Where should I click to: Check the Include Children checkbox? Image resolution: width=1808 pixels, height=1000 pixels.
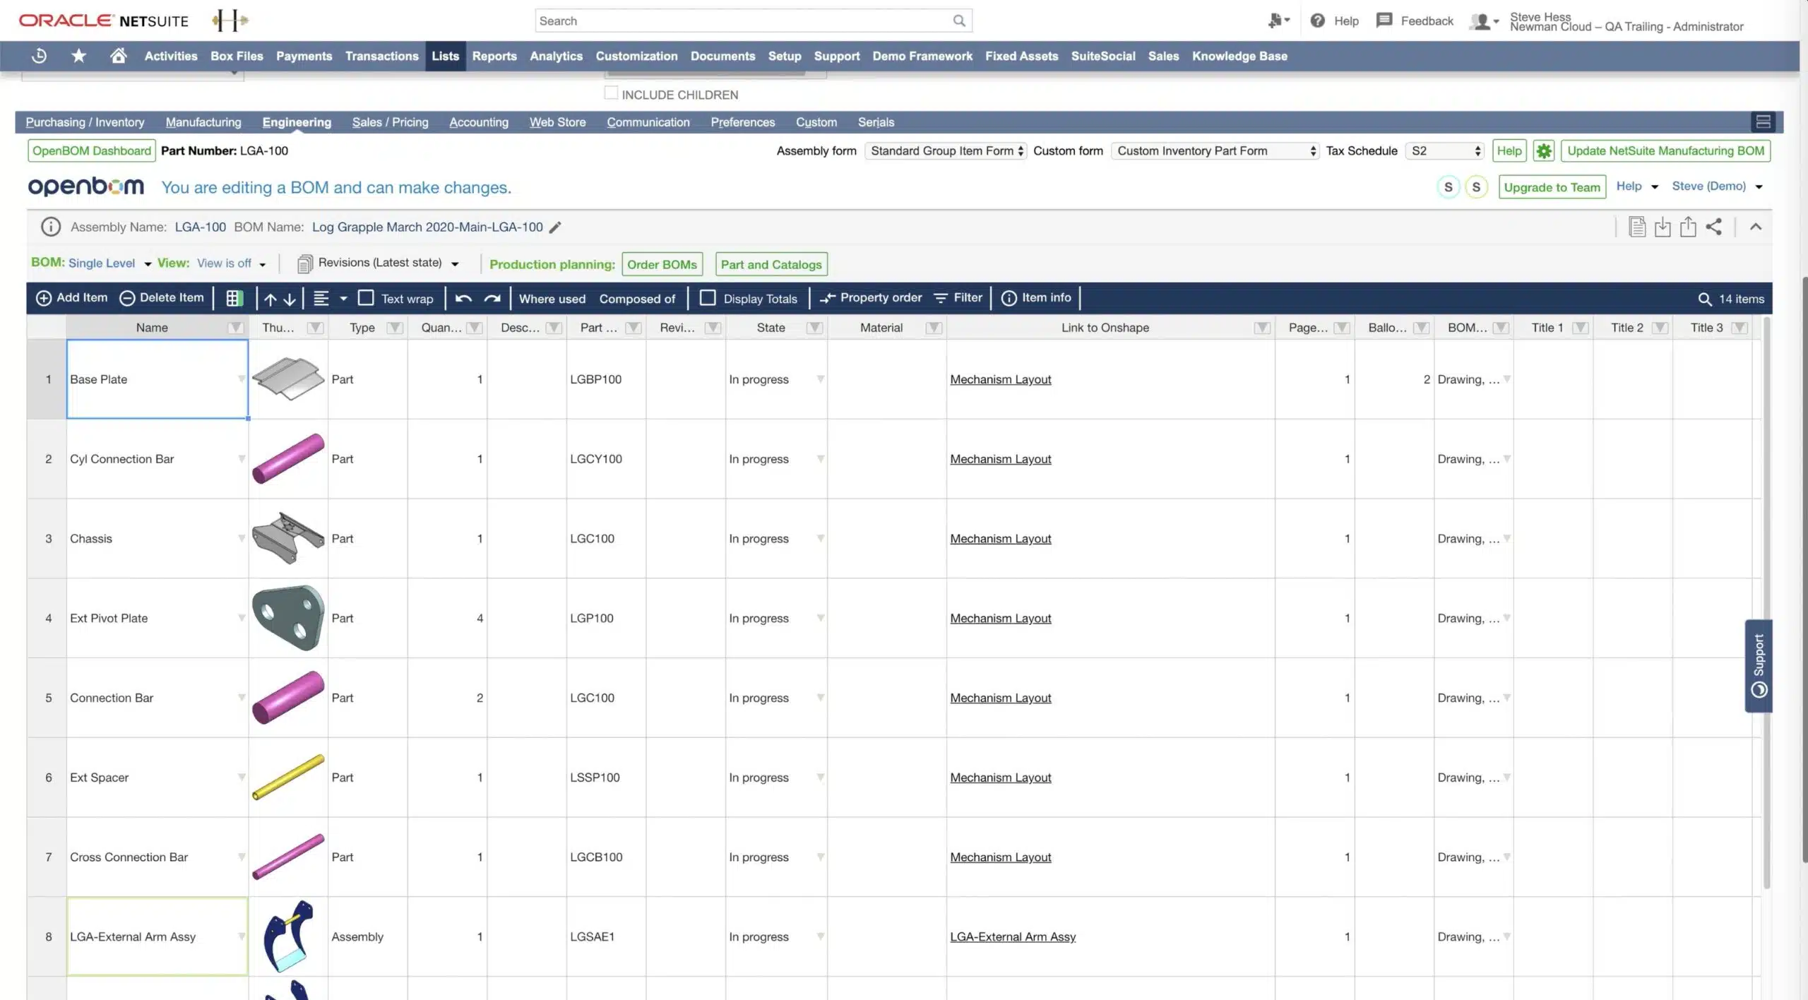[611, 93]
